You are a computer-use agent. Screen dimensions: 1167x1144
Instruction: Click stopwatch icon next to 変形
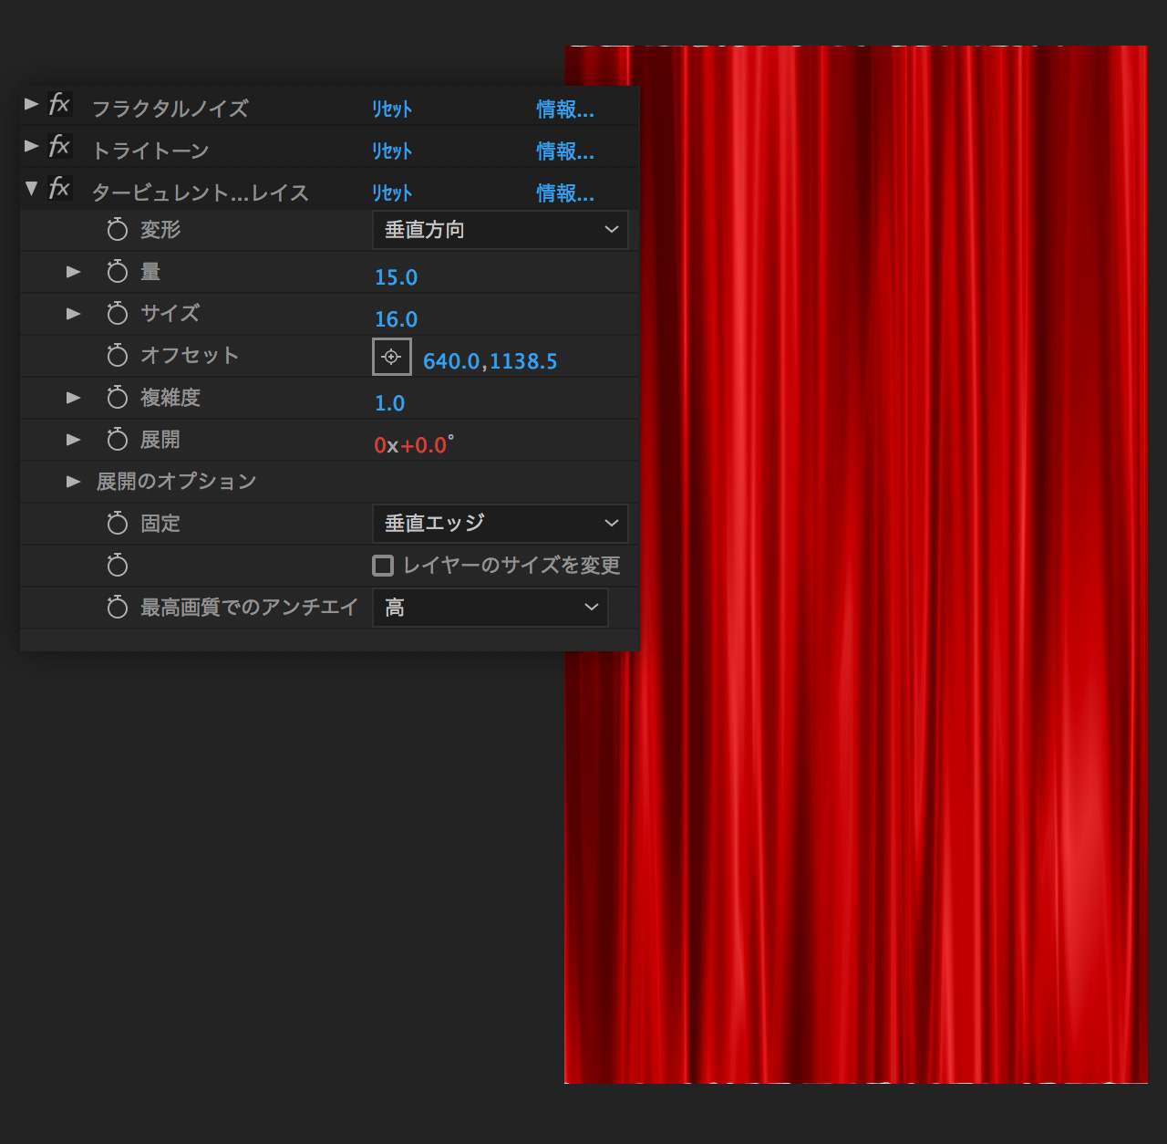tap(118, 230)
